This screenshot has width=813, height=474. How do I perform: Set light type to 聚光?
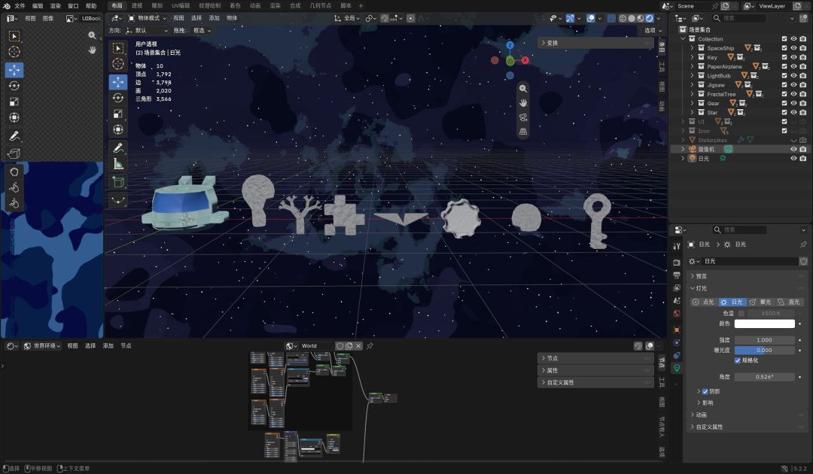coord(760,302)
